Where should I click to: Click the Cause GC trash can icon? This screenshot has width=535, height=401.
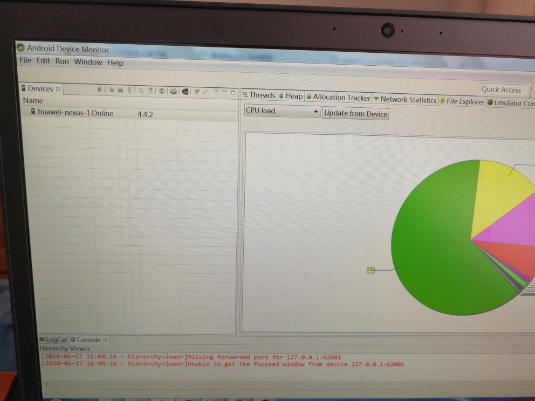129,90
